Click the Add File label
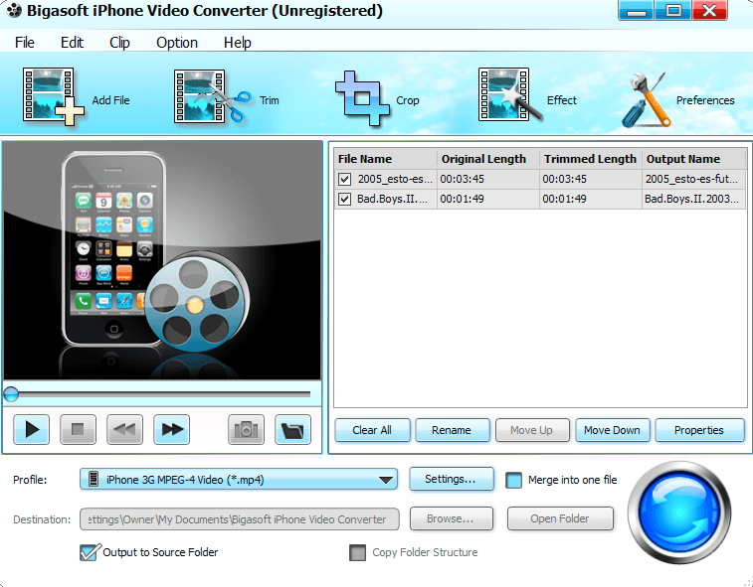 (110, 100)
